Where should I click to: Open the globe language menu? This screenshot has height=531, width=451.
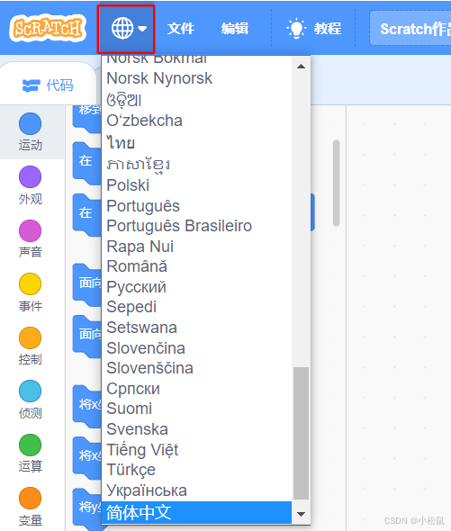[x=126, y=29]
